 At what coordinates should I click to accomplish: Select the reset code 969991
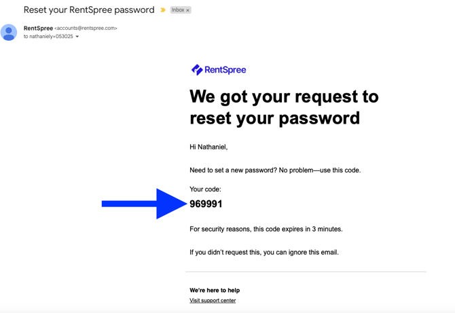click(x=206, y=204)
